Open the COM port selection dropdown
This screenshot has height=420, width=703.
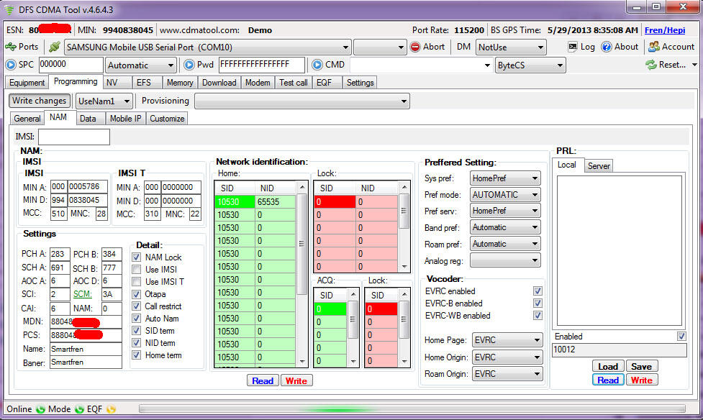(x=207, y=47)
